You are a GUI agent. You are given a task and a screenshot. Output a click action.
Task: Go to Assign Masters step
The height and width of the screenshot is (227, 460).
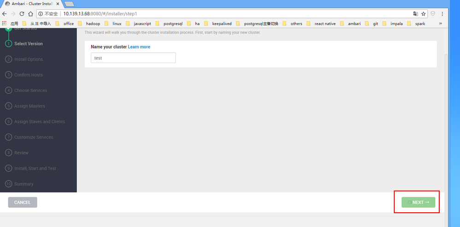29,106
